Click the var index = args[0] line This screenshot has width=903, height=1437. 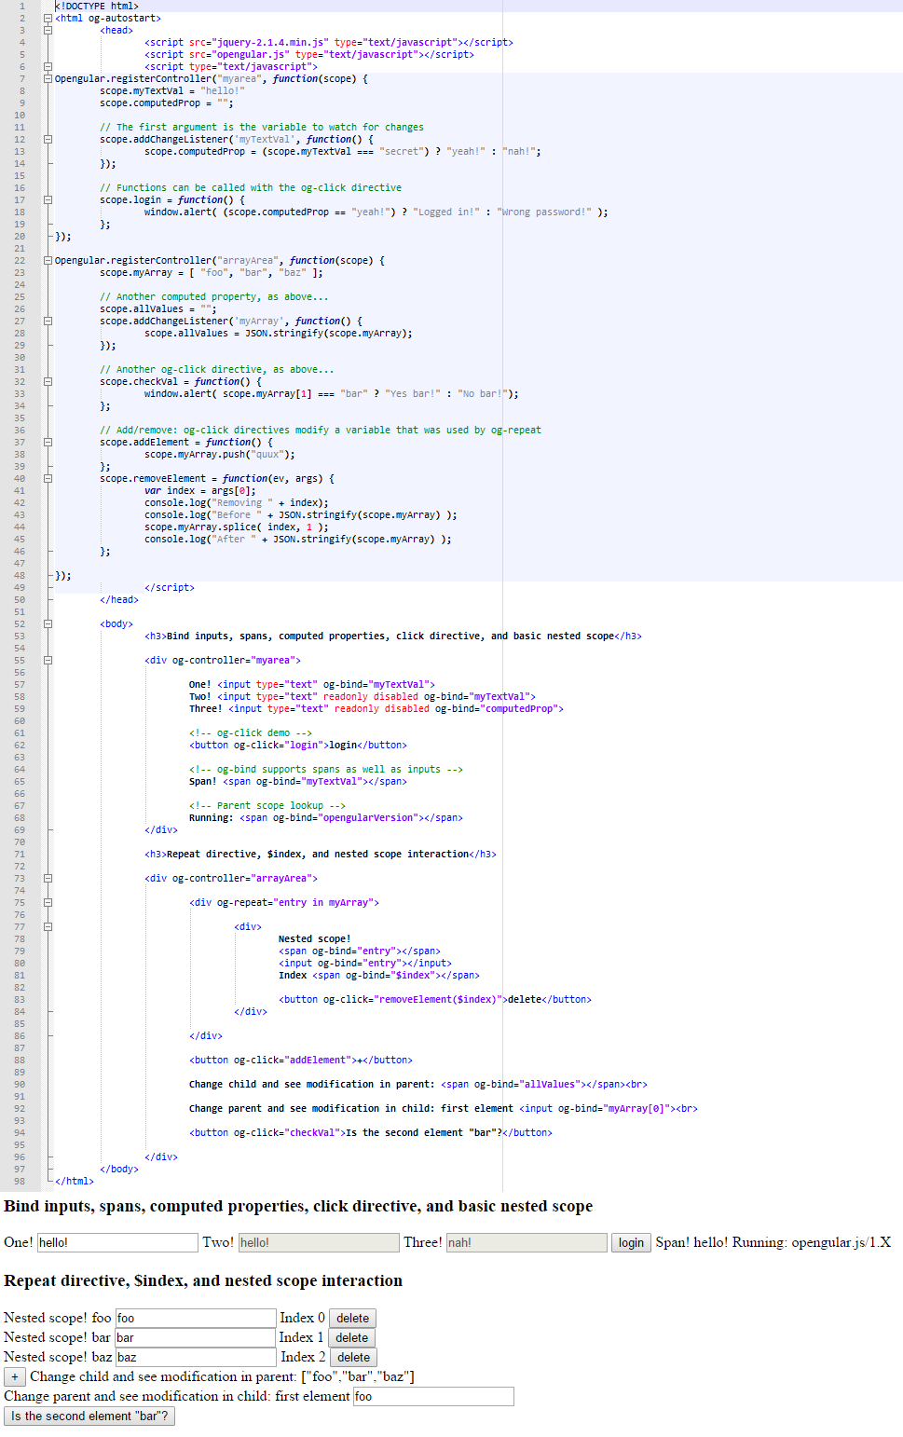(200, 491)
